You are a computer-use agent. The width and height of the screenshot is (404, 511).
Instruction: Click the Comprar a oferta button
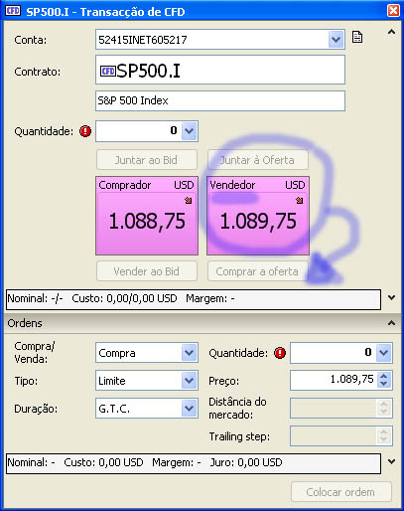(258, 271)
